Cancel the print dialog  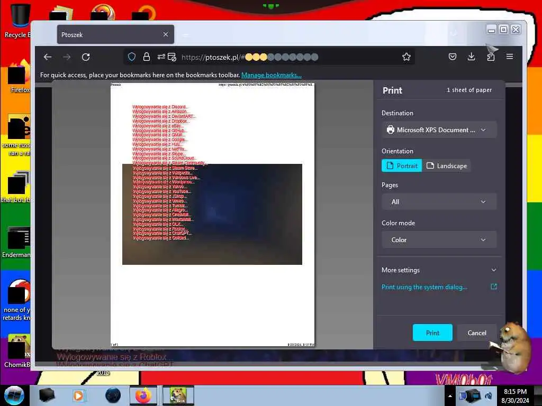point(477,333)
